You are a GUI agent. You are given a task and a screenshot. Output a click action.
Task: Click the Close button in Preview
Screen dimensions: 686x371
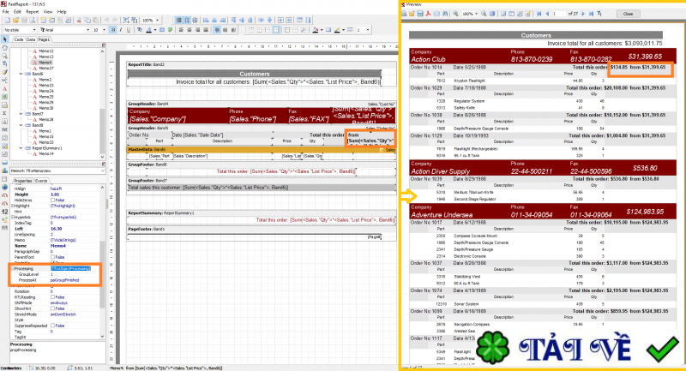pyautogui.click(x=628, y=14)
